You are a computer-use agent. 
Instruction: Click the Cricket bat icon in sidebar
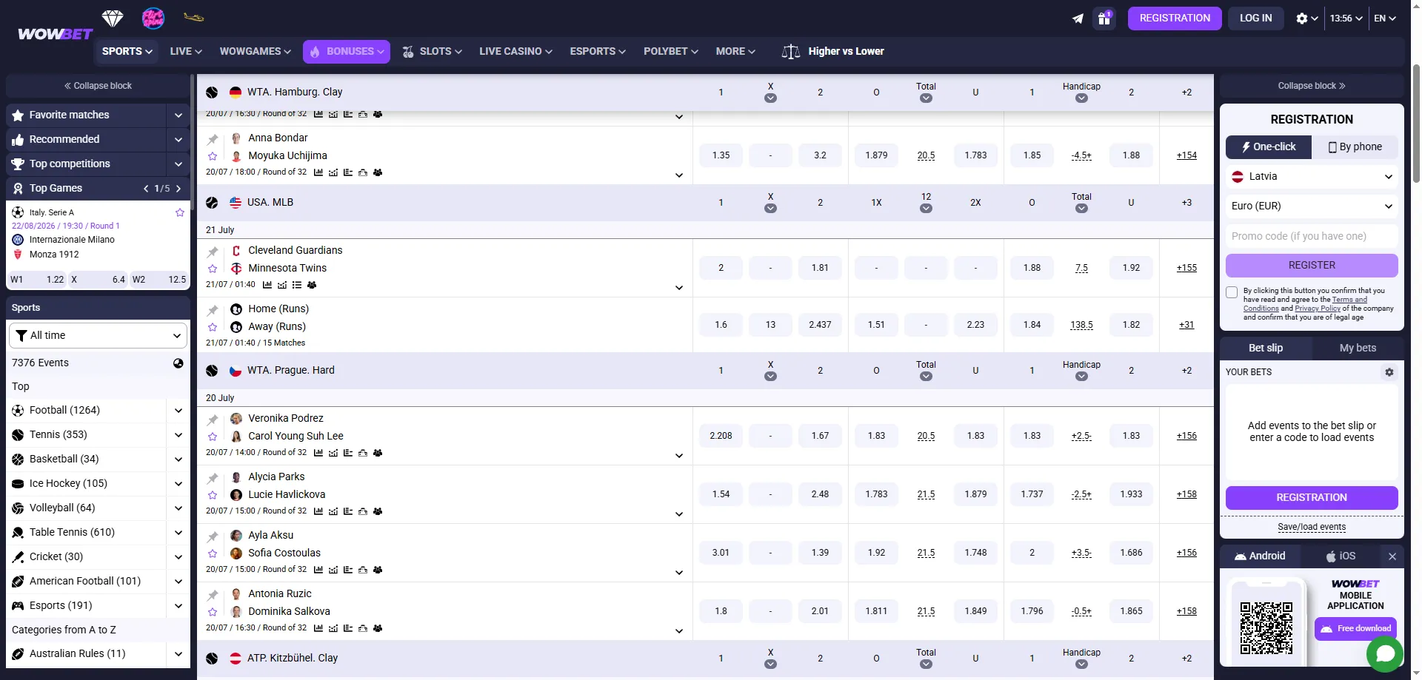[18, 556]
